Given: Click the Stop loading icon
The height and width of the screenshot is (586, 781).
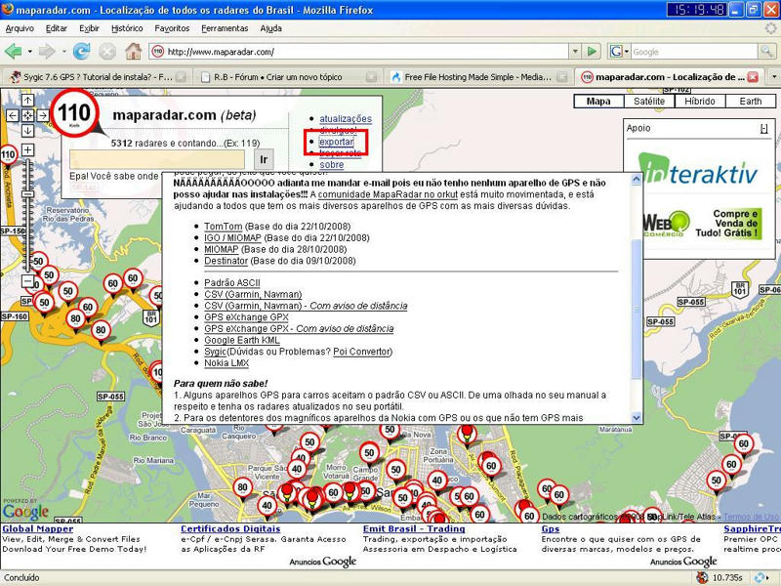Looking at the screenshot, I should click(107, 51).
